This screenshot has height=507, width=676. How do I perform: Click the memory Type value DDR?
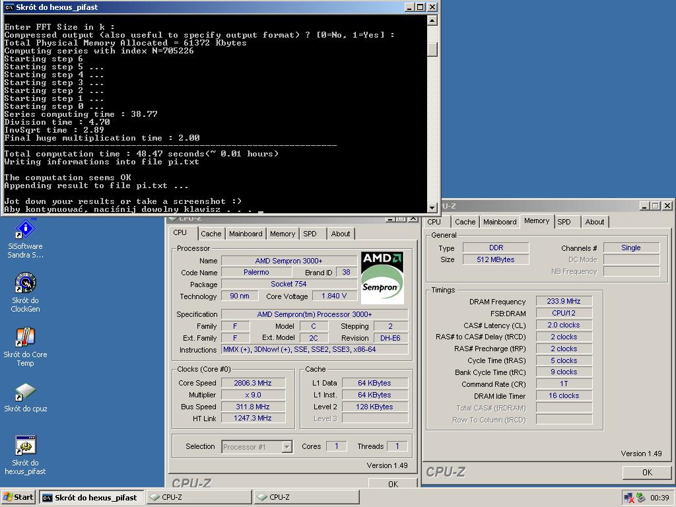coord(496,248)
